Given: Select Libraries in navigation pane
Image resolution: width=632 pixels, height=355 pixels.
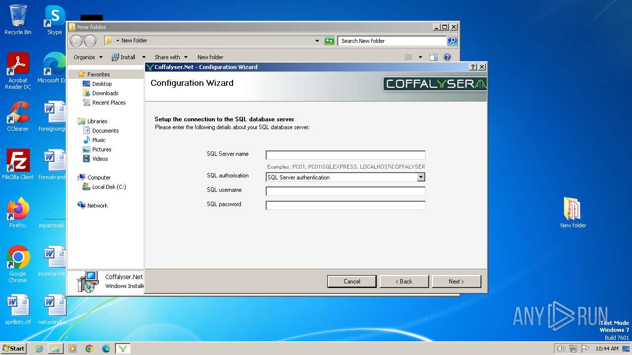Looking at the screenshot, I should pos(97,121).
